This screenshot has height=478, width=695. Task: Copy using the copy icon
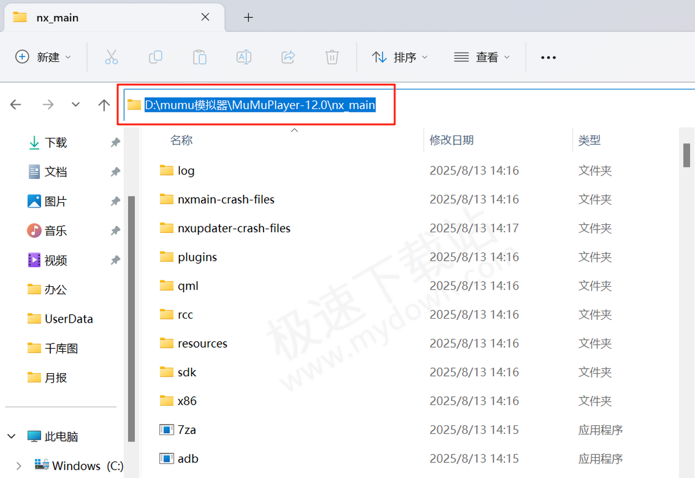tap(155, 57)
